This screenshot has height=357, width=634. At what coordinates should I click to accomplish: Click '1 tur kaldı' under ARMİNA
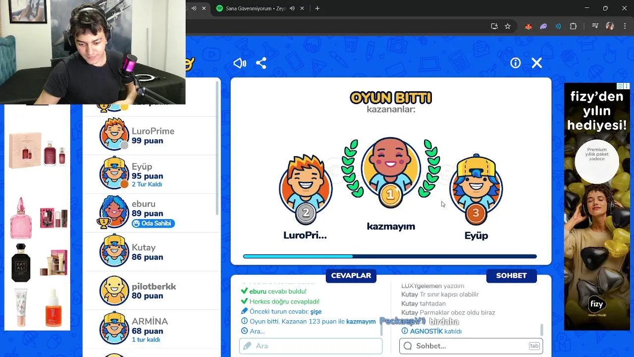[146, 340]
